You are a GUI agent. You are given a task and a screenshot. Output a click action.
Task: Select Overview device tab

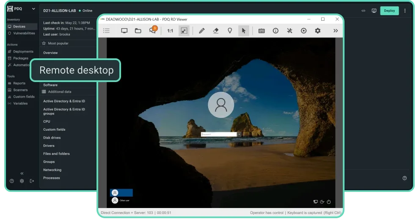pyautogui.click(x=50, y=53)
